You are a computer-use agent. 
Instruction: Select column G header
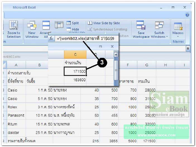click(x=147, y=65)
